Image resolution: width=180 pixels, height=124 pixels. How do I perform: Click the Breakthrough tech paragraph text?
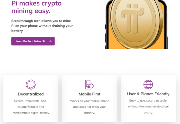[42, 26]
